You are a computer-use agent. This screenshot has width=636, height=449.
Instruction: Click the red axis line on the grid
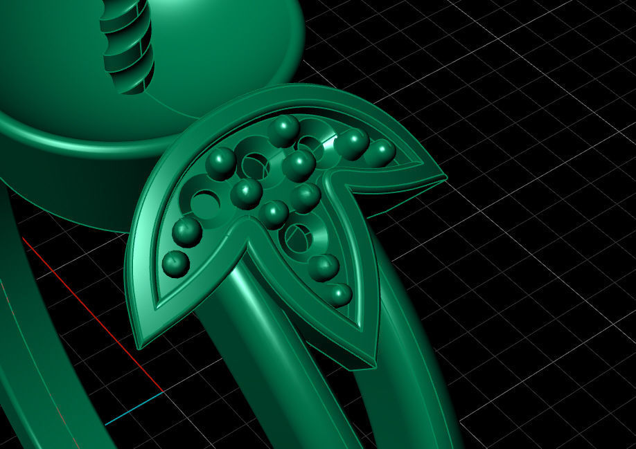(94, 315)
